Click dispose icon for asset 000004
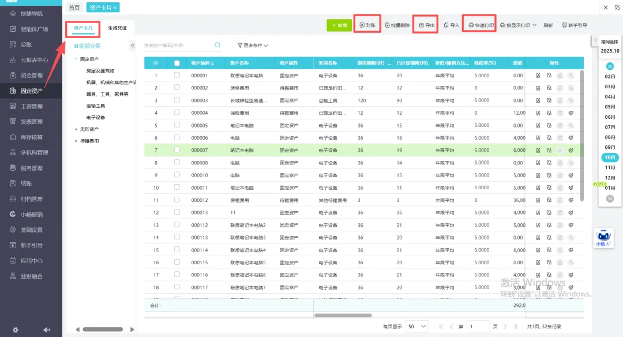The height and width of the screenshot is (337, 623). pos(571,113)
